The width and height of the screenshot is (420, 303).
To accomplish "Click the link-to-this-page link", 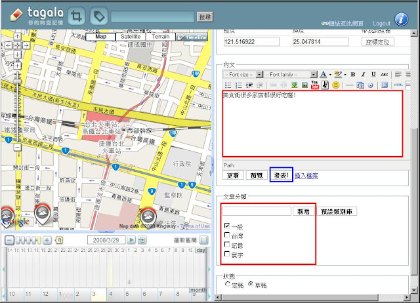I will (343, 24).
